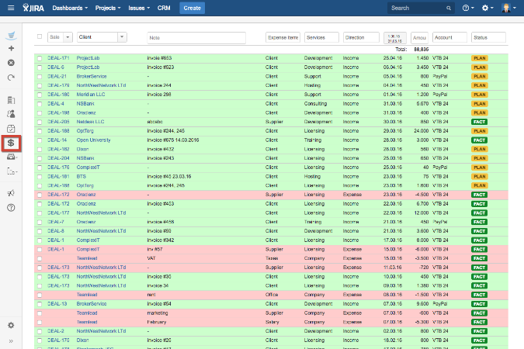Add a new record with plus icon
This screenshot has height=349, width=524.
11,48
